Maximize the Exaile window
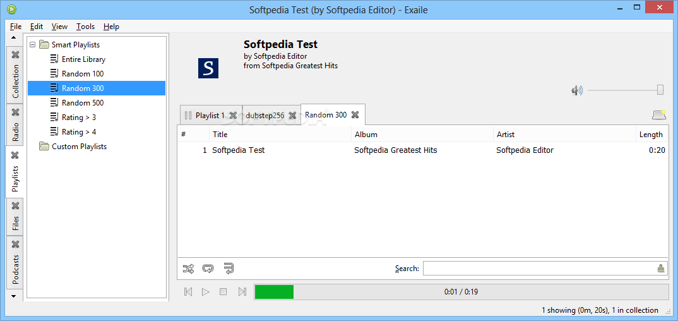Image resolution: width=678 pixels, height=321 pixels. [x=636, y=8]
